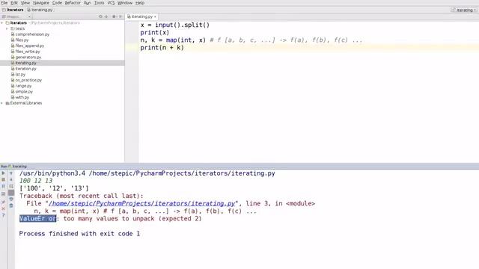Screen dimensions: 479x269
Task: Close the Run panel with red X
Action: (x=3, y=208)
